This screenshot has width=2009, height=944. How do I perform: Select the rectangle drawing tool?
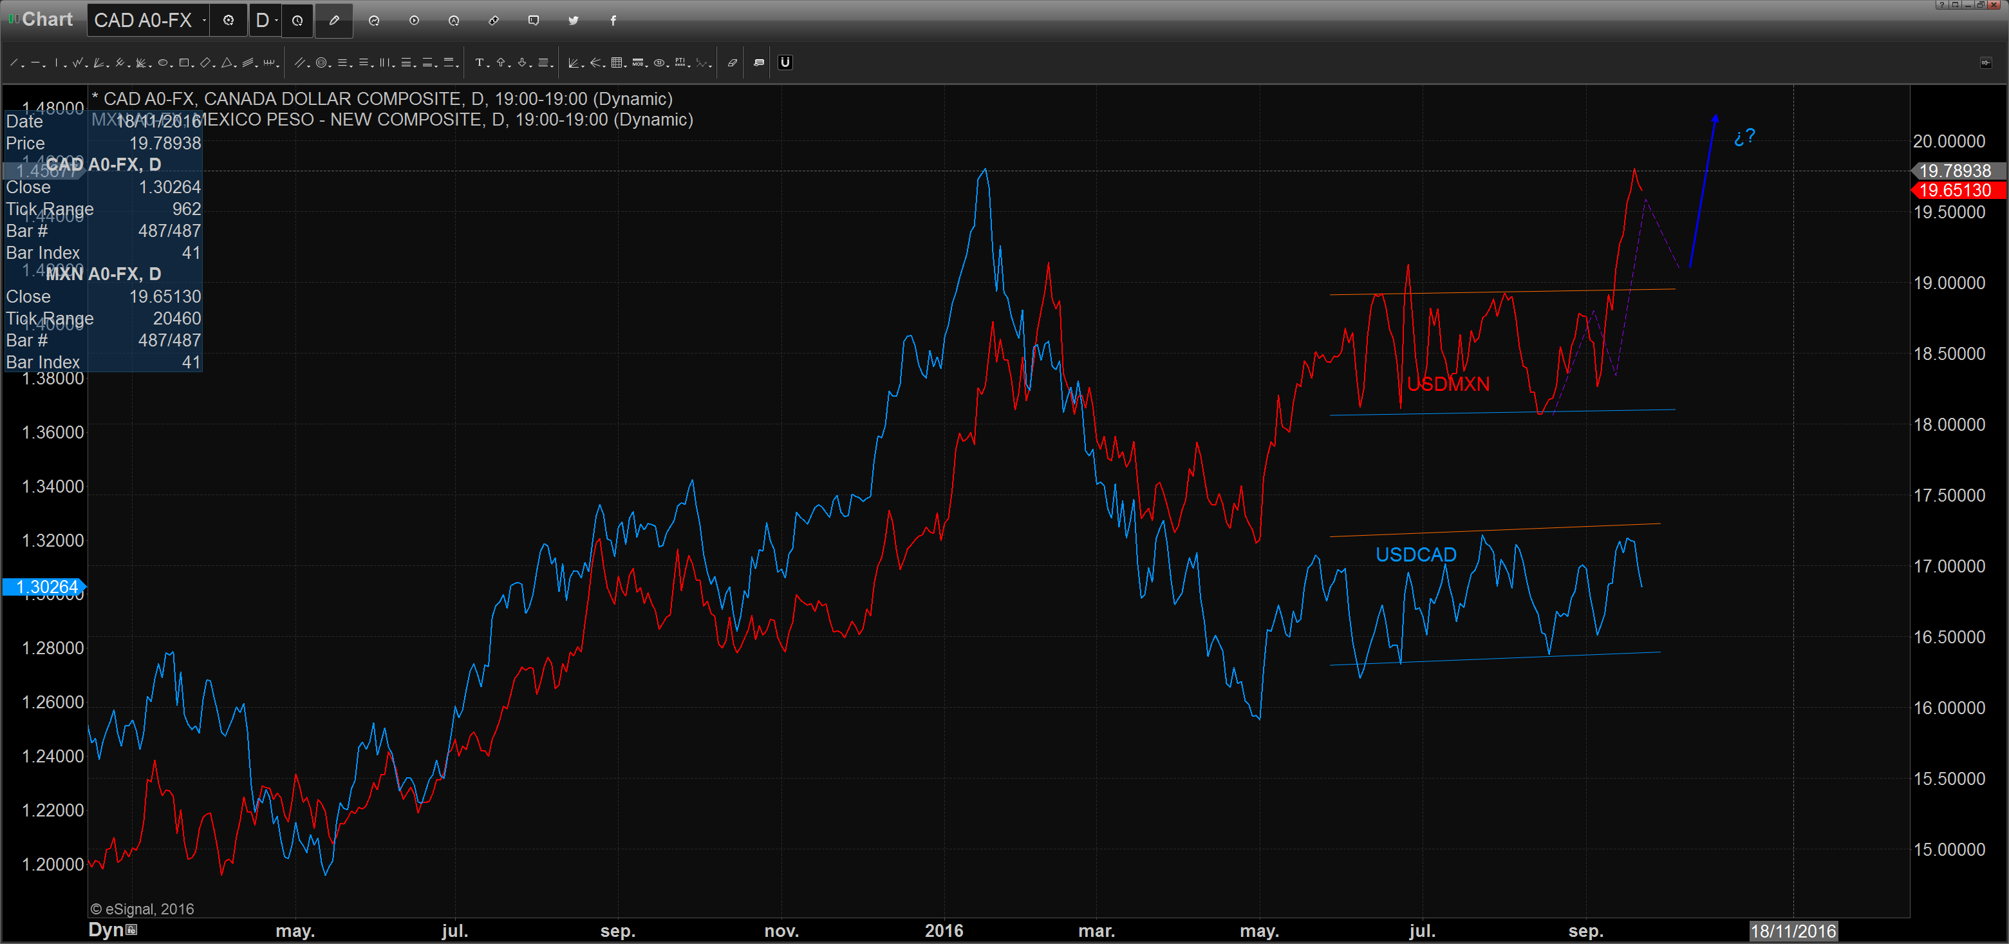pyautogui.click(x=184, y=62)
